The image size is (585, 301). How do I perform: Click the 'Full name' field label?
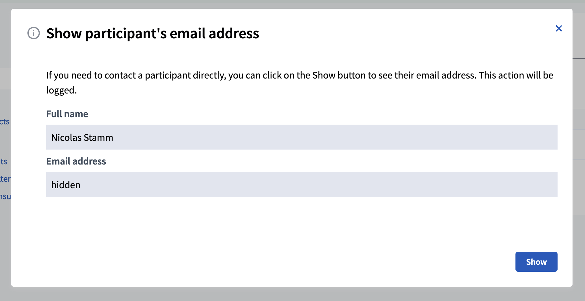[67, 114]
